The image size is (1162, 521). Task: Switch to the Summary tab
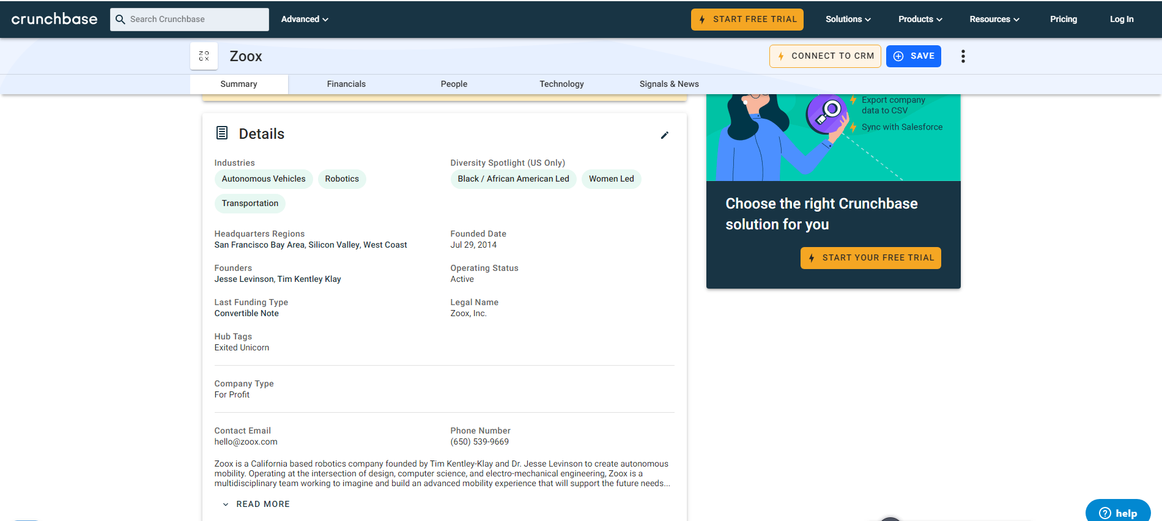[239, 84]
